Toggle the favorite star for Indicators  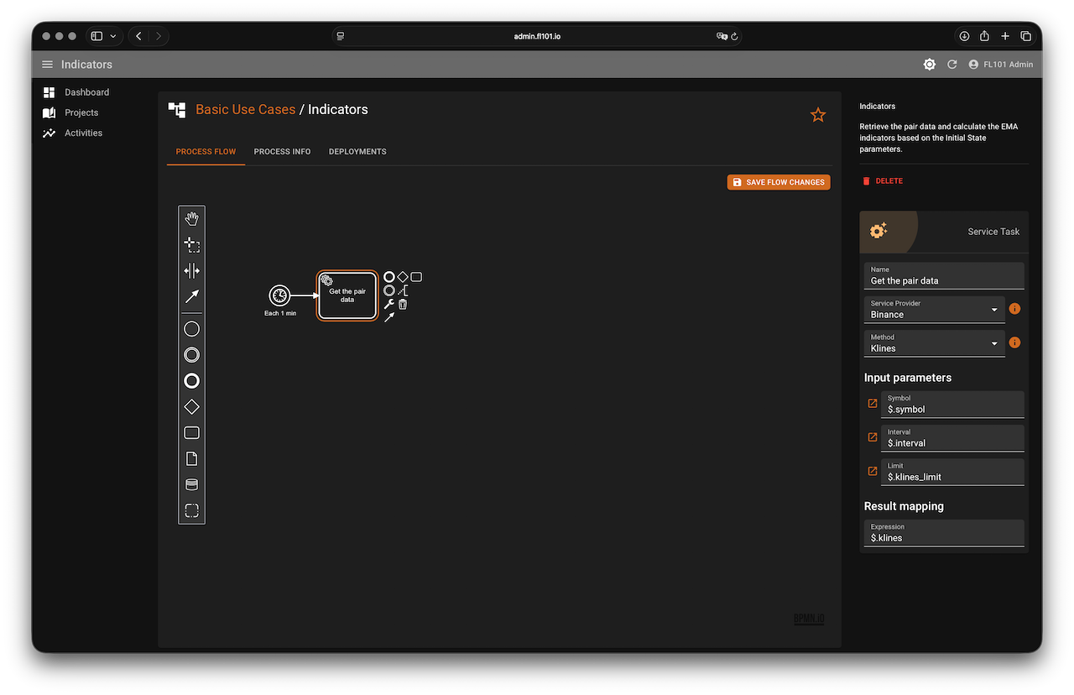[818, 115]
